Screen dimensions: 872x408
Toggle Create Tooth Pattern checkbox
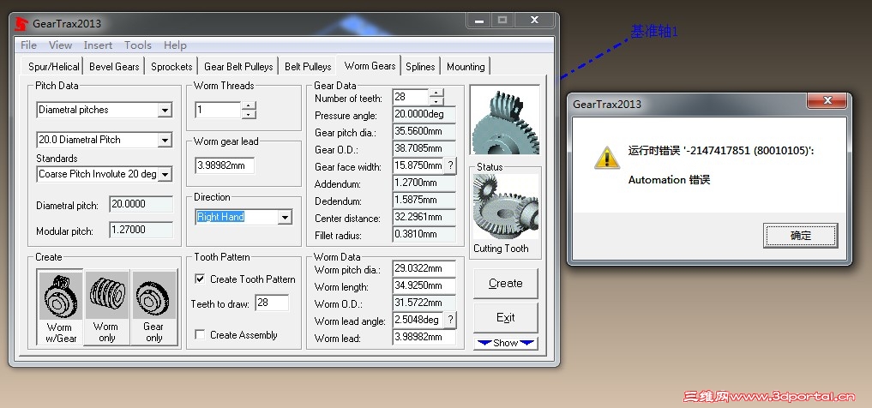pos(200,279)
